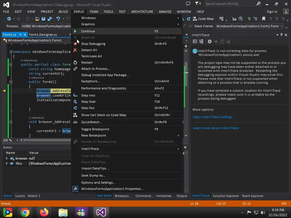The height and width of the screenshot is (218, 291).
Task: Click Learn more about IntelliTrace link
Action: [x=216, y=128]
